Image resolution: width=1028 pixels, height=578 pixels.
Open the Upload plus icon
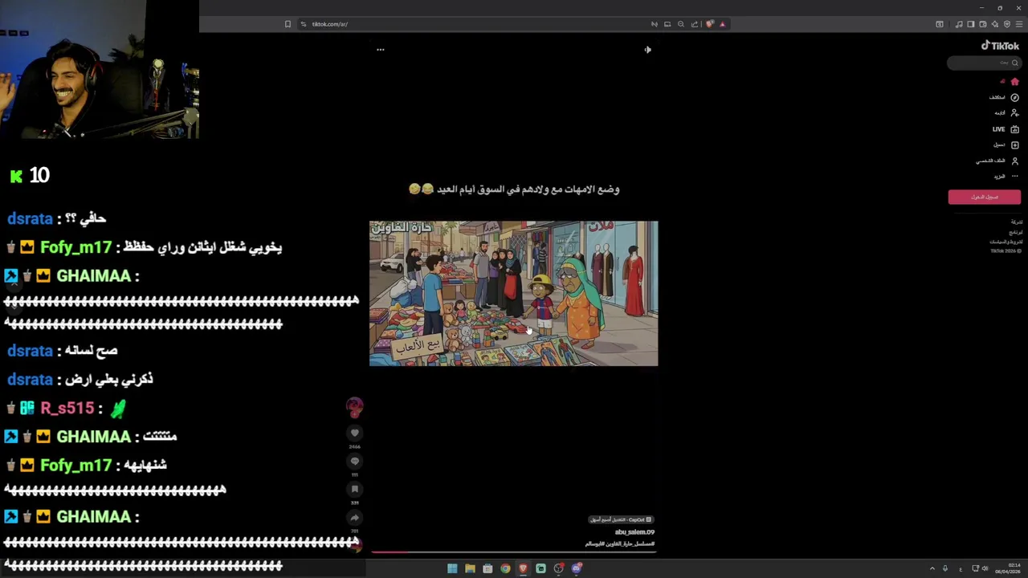tap(1014, 145)
